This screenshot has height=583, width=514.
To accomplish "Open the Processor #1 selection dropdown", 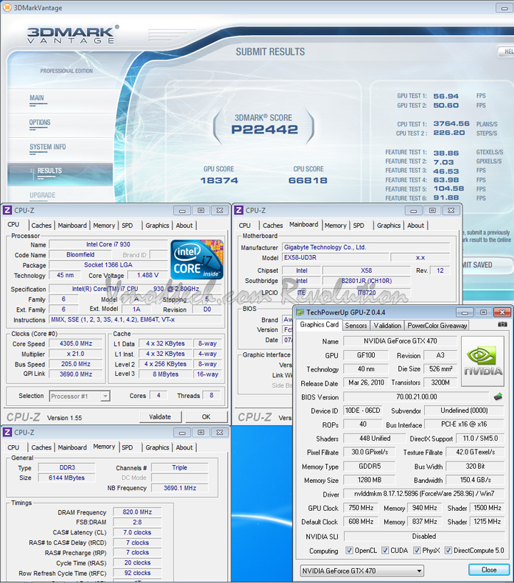I will pos(79,396).
